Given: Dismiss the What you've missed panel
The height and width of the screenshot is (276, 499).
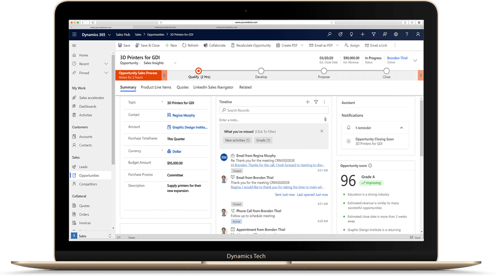Looking at the screenshot, I should point(322,131).
